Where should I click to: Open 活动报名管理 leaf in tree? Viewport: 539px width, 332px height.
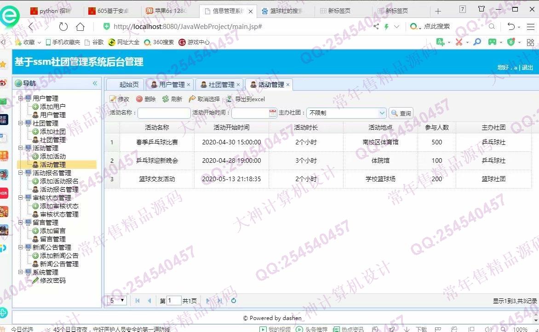[x=59, y=189]
